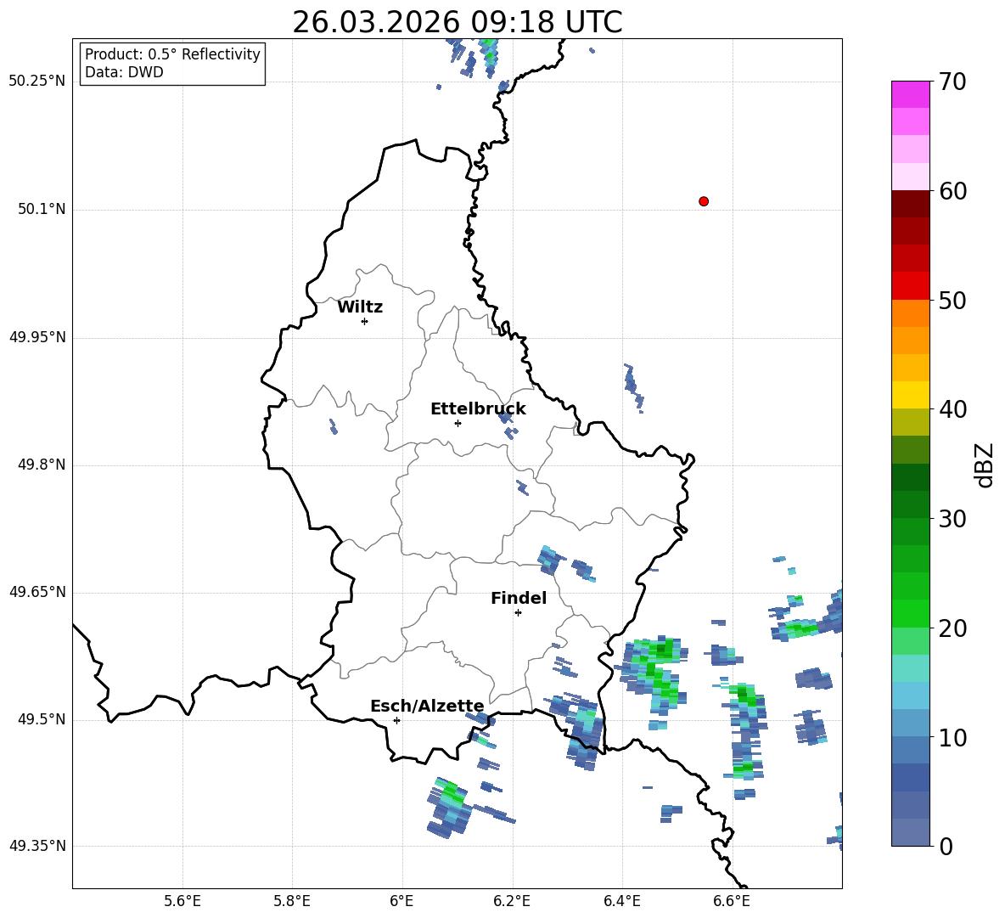
Task: Click the Wiltz station label
Action: point(360,307)
